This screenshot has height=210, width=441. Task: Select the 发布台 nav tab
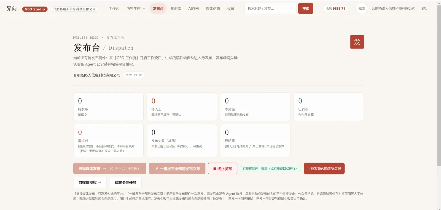[x=158, y=9]
